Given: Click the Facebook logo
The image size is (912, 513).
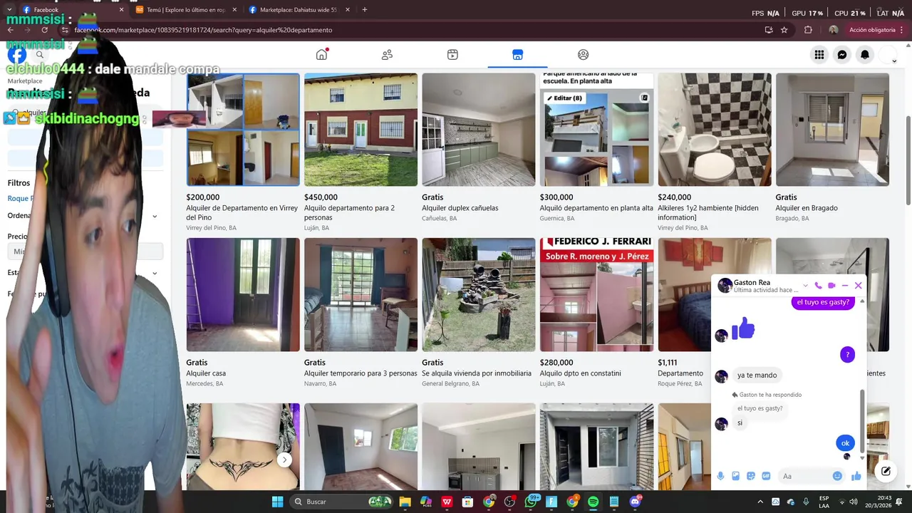Looking at the screenshot, I should point(17,55).
